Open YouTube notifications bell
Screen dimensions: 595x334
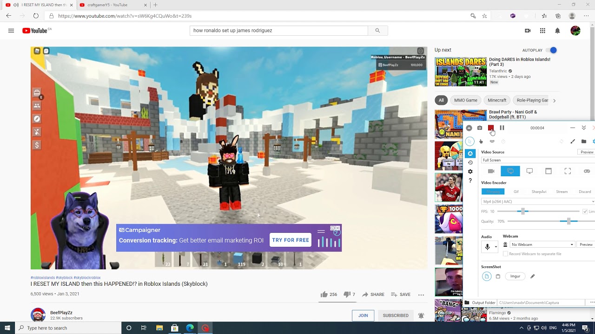point(557,31)
